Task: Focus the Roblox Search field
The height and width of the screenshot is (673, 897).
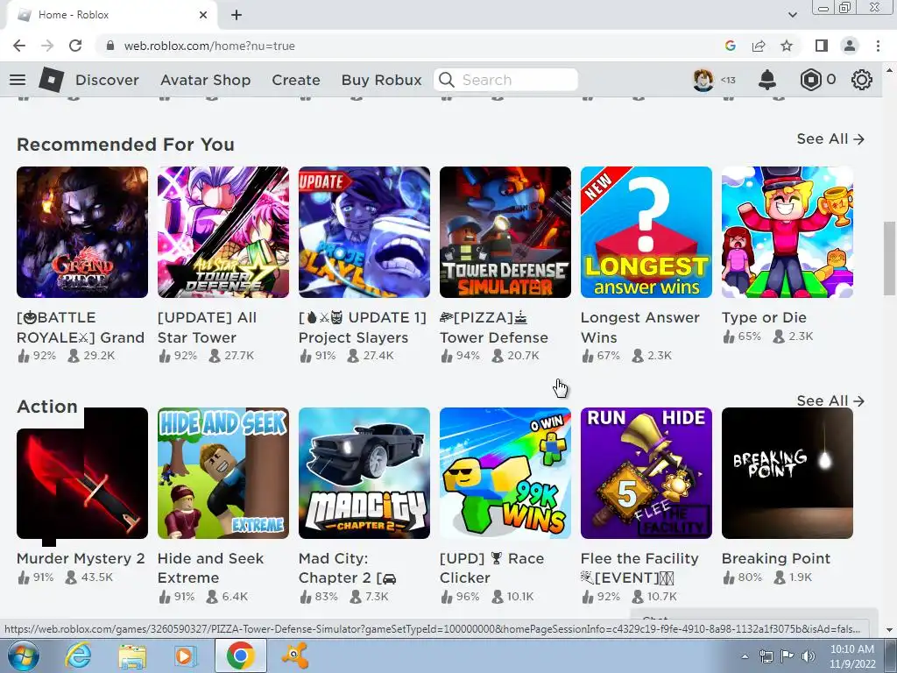Action: 505,80
